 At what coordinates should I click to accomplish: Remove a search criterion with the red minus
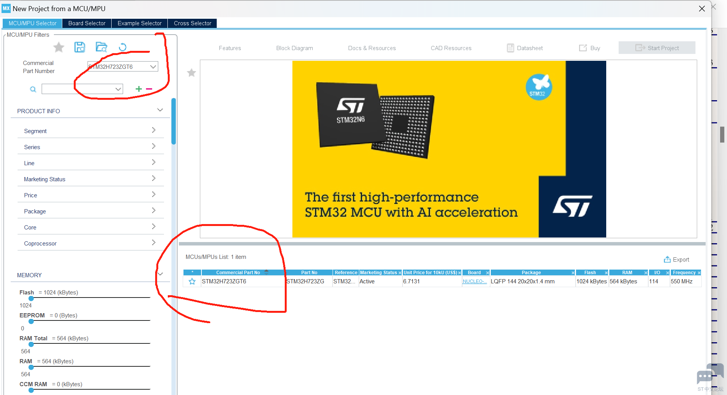click(x=149, y=89)
